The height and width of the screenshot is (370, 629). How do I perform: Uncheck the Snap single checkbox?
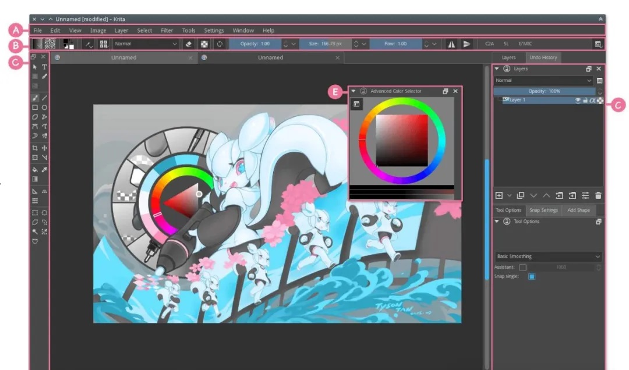[531, 276]
